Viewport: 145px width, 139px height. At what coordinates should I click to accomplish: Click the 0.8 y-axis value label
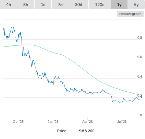coord(139,38)
